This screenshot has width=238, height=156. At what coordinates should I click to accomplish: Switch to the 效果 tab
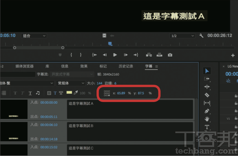[84, 66]
